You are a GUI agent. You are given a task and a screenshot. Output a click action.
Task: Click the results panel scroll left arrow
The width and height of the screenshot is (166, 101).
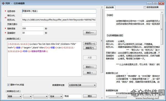point(107,97)
